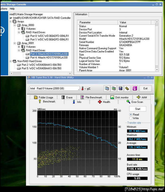
Task: Switch to the AAM tab
Action: pyautogui.click(x=142, y=97)
